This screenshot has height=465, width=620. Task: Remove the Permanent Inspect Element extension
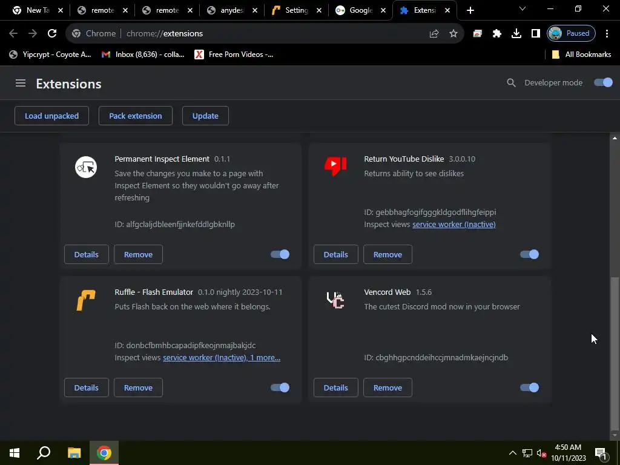coord(139,254)
